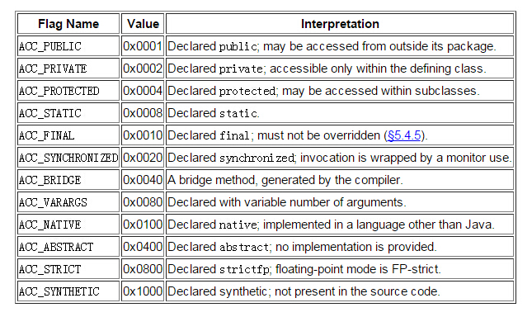Click the ACC_STATIC flag cell
532x317 pixels.
pyautogui.click(x=68, y=112)
